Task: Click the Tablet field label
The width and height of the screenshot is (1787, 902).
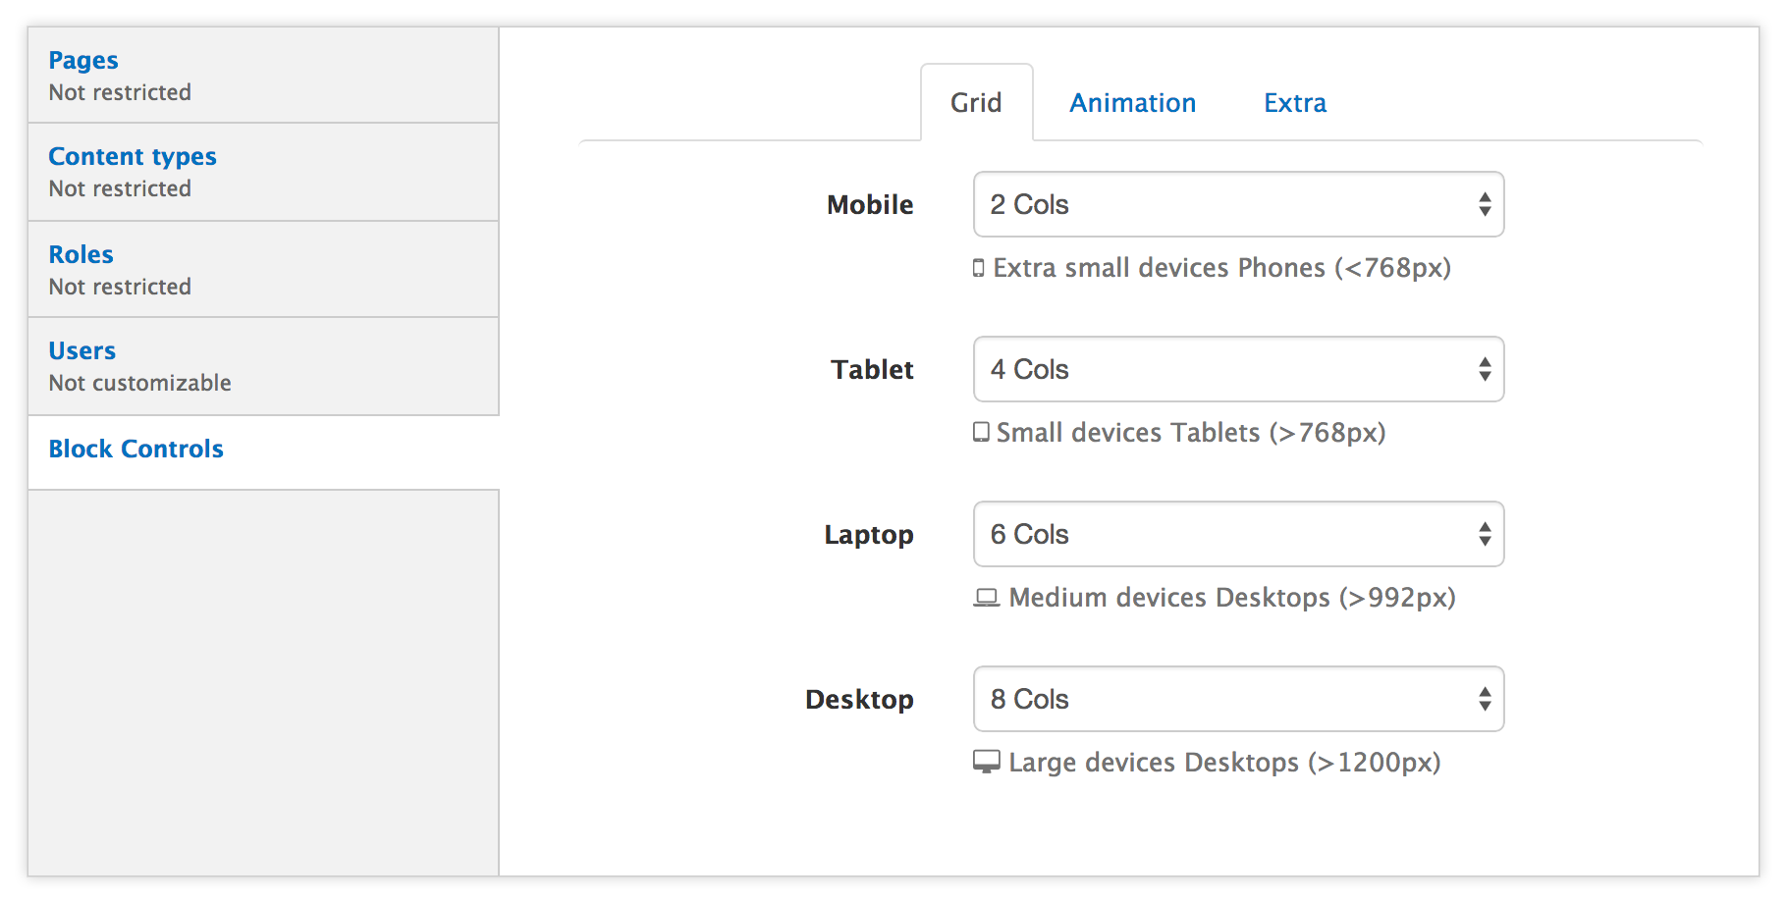Action: (x=872, y=370)
